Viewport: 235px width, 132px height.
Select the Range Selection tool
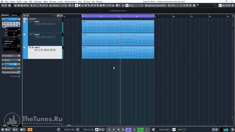[x=79, y=5]
